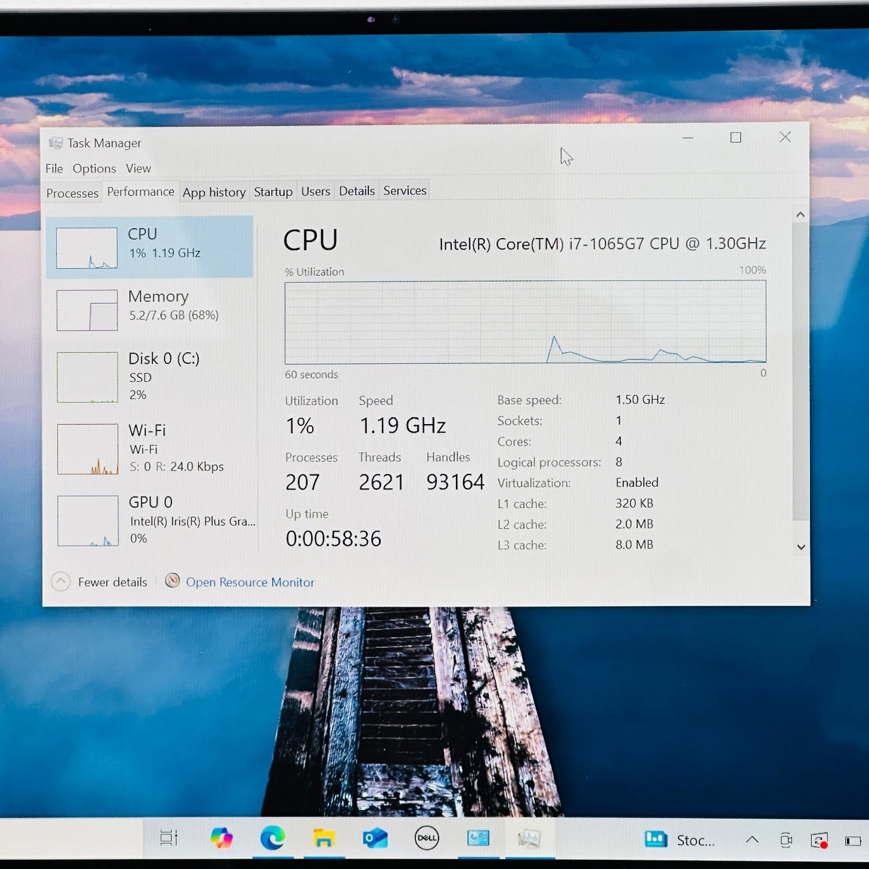Screen dimensions: 869x869
Task: Show hidden system tray icons
Action: pyautogui.click(x=752, y=840)
